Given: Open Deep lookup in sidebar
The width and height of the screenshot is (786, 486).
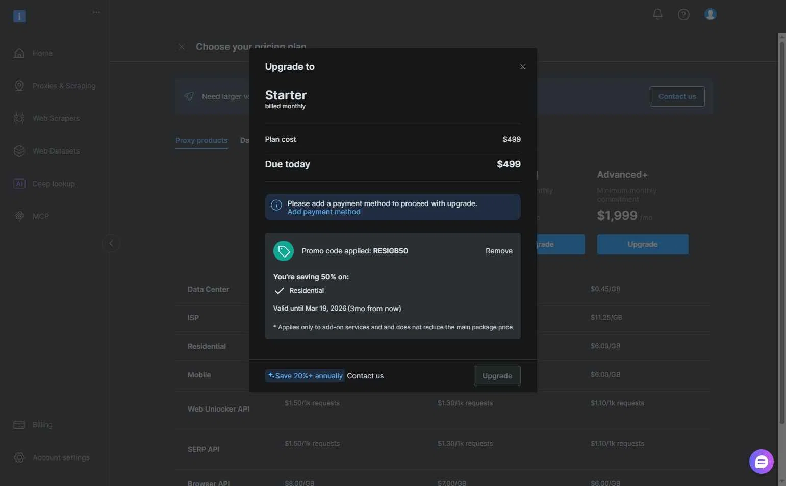Looking at the screenshot, I should pyautogui.click(x=55, y=184).
